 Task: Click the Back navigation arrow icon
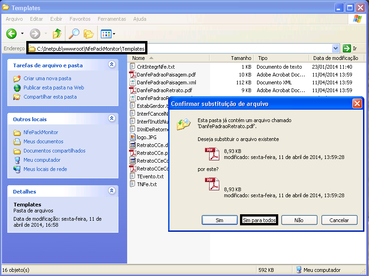click(x=12, y=34)
